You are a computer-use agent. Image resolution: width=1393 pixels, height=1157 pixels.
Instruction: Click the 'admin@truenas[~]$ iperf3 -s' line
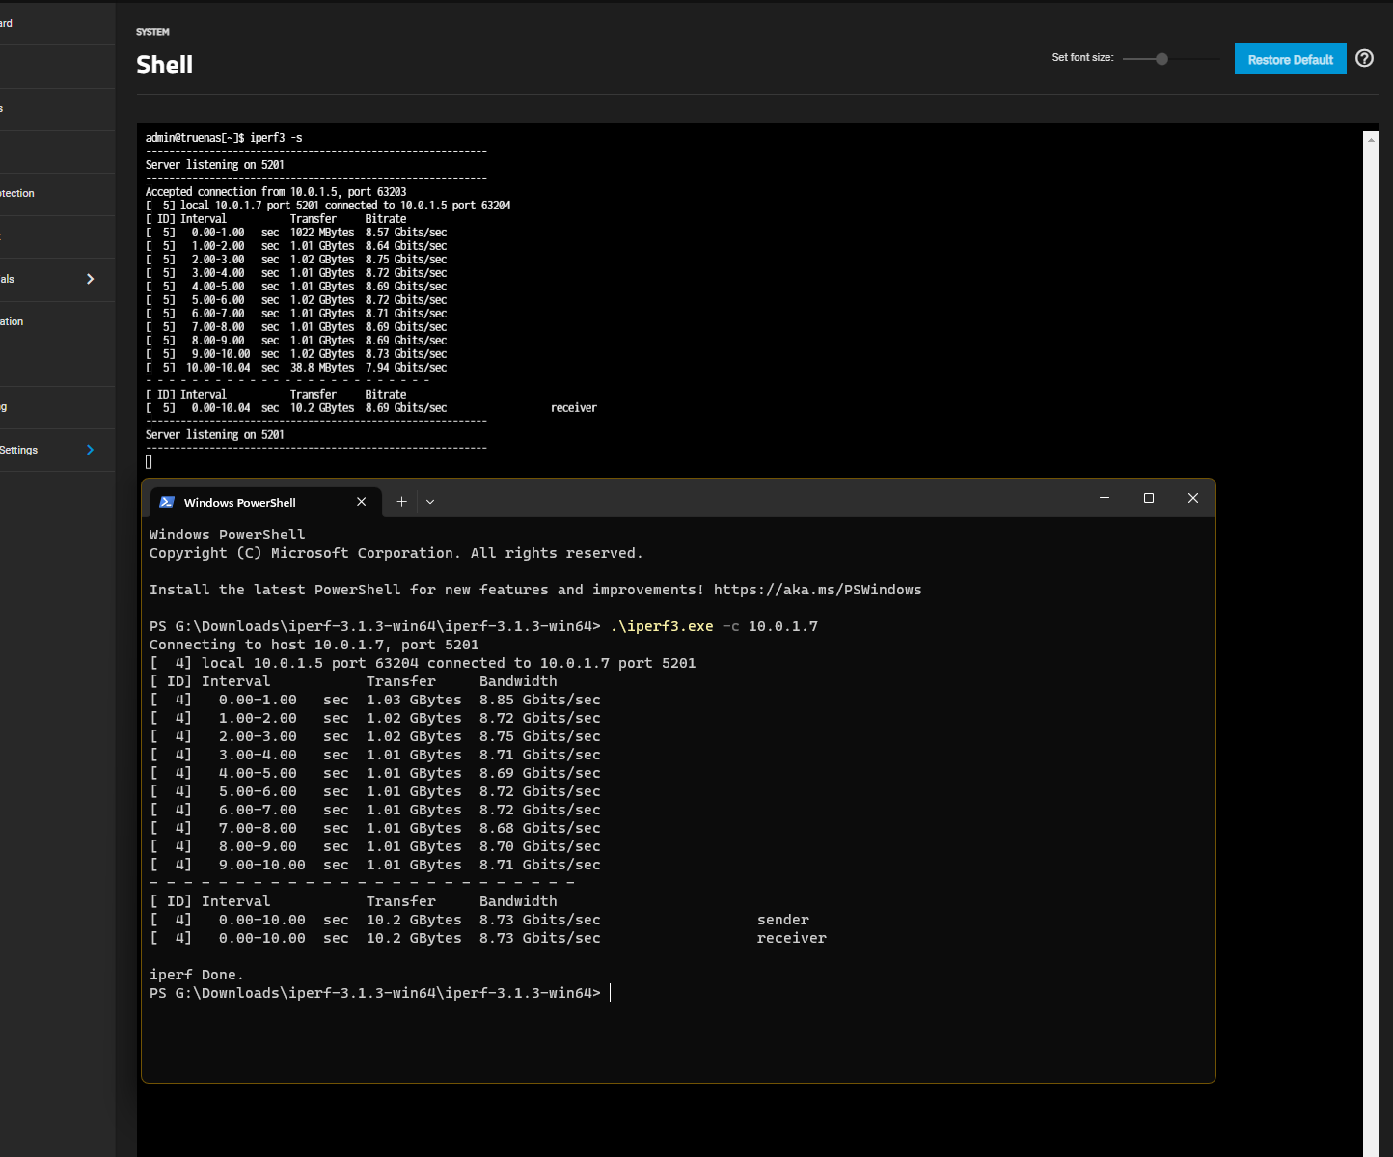[224, 138]
